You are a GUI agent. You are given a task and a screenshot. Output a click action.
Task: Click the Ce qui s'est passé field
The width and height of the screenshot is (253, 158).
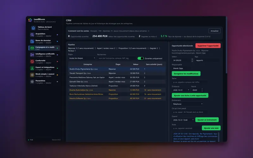point(190,112)
